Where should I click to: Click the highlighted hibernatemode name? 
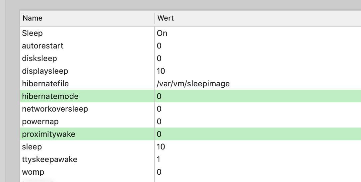pos(50,96)
